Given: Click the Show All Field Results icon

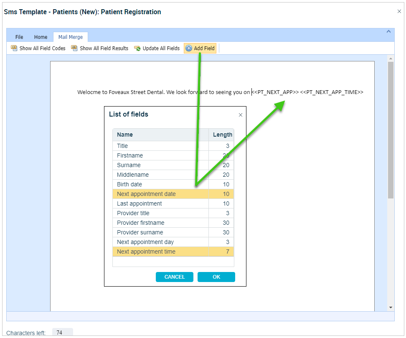Looking at the screenshot, I should tap(74, 48).
